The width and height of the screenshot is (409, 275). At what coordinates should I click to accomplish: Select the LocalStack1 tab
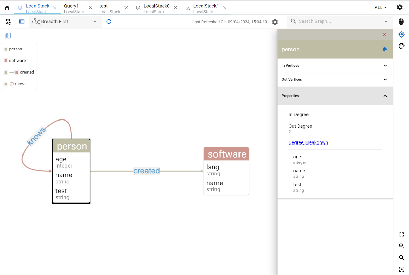[206, 6]
